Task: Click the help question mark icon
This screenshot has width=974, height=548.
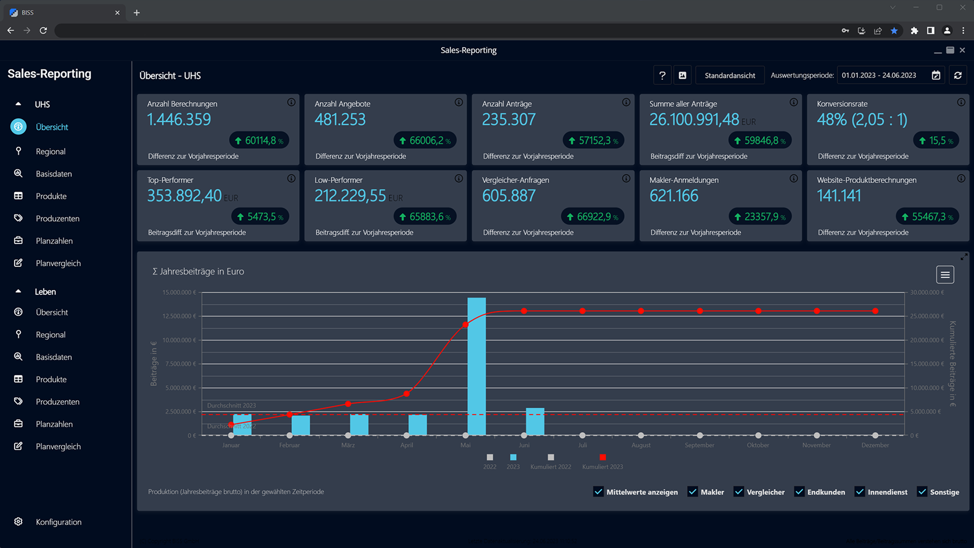Action: point(662,76)
